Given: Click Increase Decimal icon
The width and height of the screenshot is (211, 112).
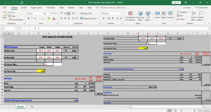Looking at the screenshot, I should 117,18.
